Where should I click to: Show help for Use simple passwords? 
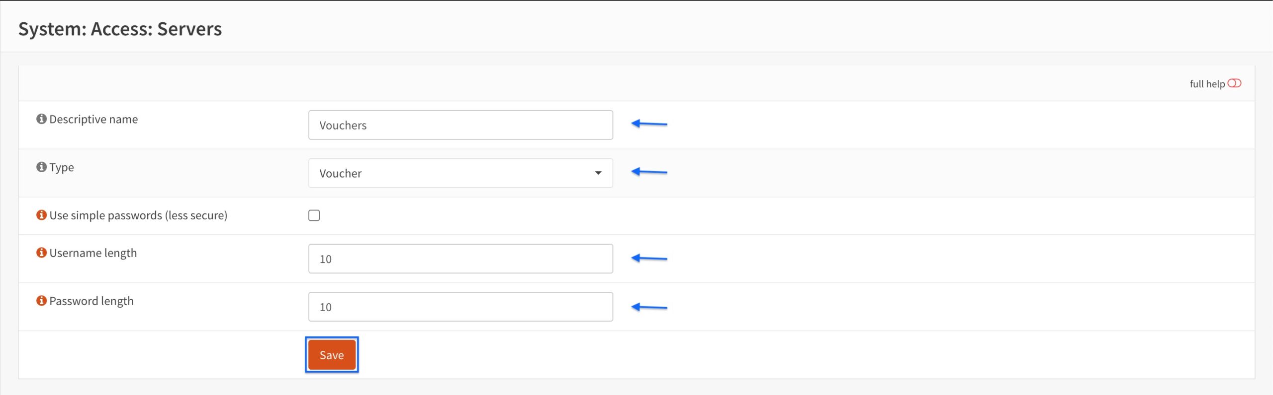coord(41,215)
